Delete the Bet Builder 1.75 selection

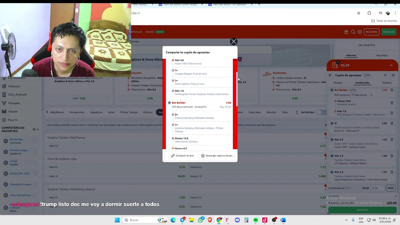tap(392, 90)
